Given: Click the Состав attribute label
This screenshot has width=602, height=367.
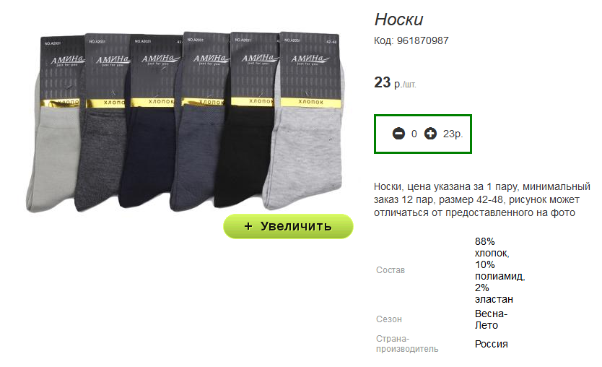Looking at the screenshot, I should click(x=391, y=270).
